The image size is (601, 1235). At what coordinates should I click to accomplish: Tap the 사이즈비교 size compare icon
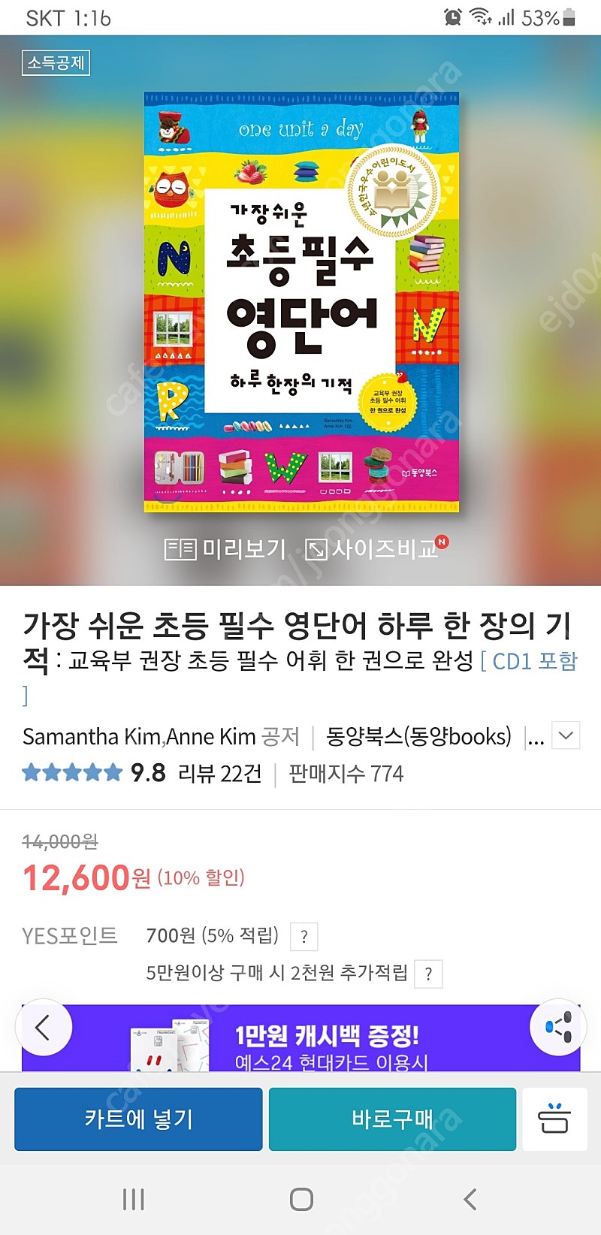coord(316,549)
